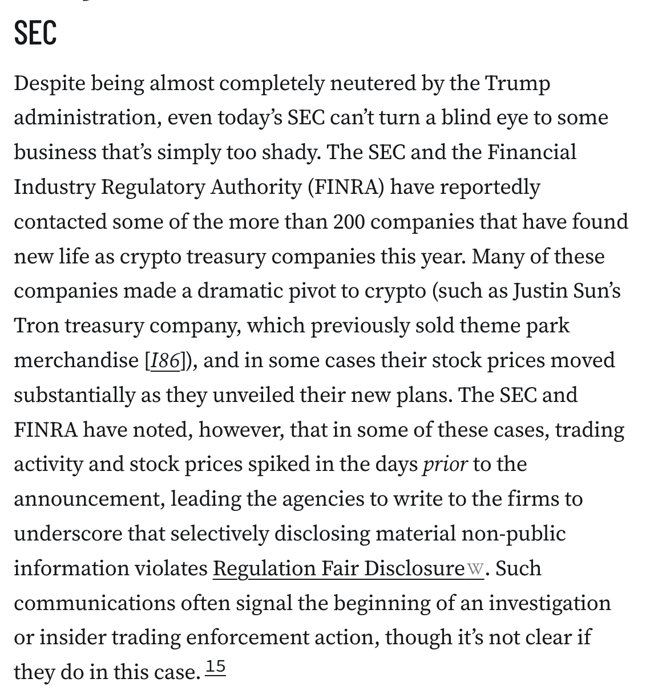The image size is (646, 699).
Task: Click the italicized word "prior"
Action: pos(445,464)
